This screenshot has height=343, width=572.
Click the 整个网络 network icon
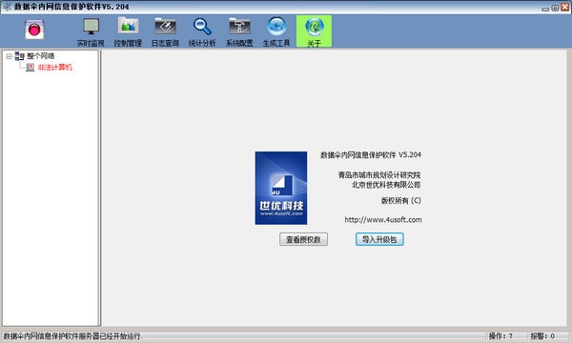pyautogui.click(x=19, y=56)
